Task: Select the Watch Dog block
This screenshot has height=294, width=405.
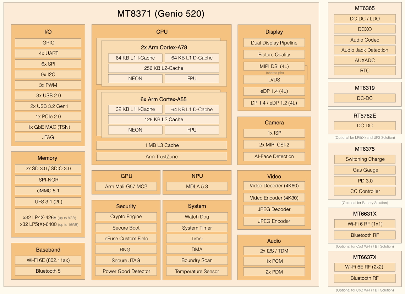Action: (197, 217)
